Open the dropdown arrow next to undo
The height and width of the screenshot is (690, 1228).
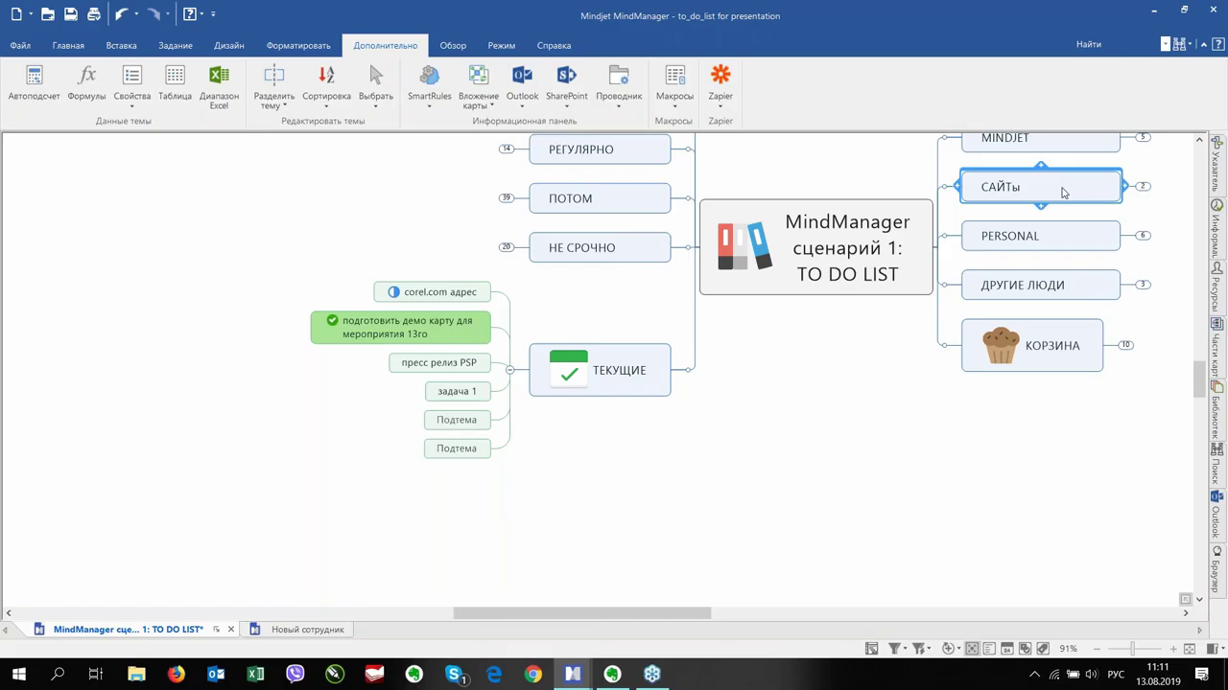[136, 14]
